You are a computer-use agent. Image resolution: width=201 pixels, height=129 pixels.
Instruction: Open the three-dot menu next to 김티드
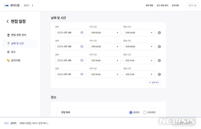click(32, 5)
